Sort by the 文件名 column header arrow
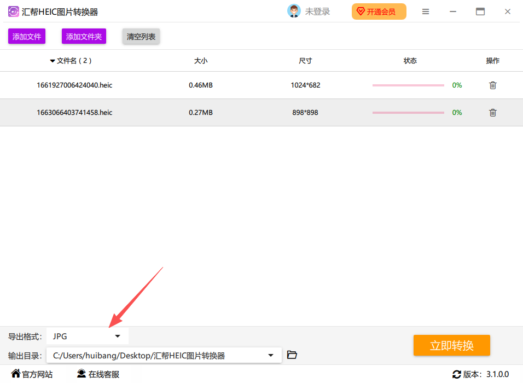The width and height of the screenshot is (523, 383). click(53, 61)
